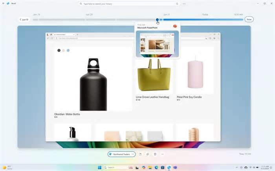Jump to the present with the Now button
Viewport: 275px width, 171px height.
click(249, 20)
